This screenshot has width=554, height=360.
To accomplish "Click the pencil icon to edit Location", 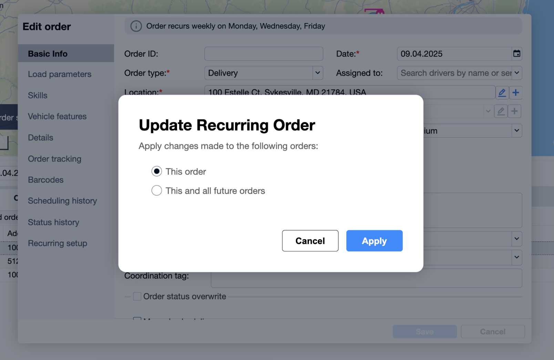I will pos(502,92).
